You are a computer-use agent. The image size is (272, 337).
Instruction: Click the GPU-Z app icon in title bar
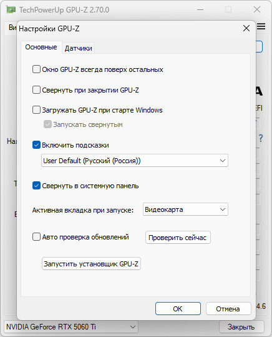11,9
